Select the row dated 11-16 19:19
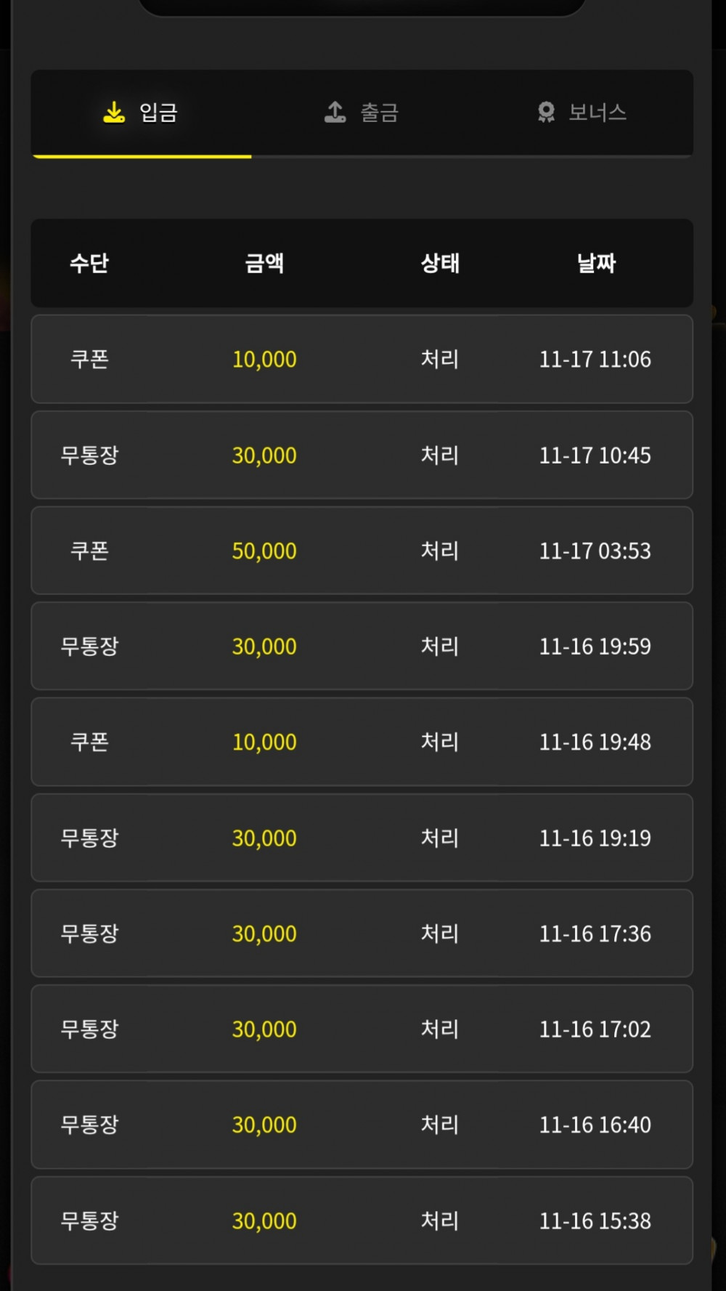 (x=362, y=838)
